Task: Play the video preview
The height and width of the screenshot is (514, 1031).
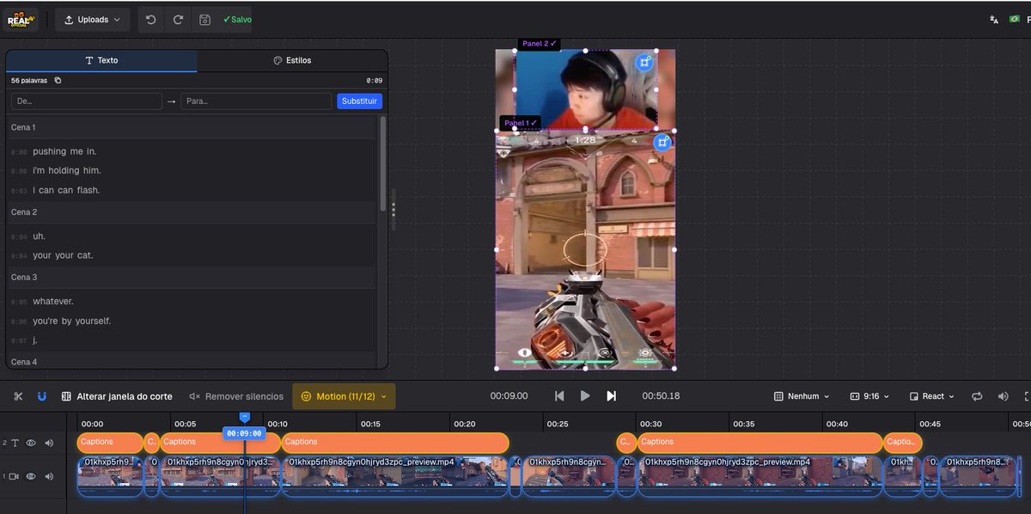Action: click(x=585, y=396)
